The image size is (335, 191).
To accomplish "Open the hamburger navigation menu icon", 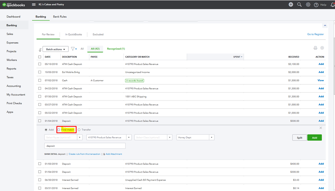I will point(34,5).
